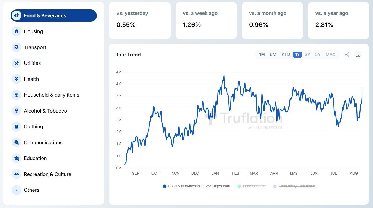Click the Others category ellipsis icon

17,190
